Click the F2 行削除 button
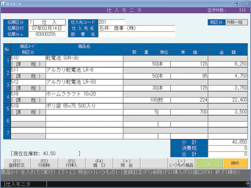 click(x=44, y=163)
